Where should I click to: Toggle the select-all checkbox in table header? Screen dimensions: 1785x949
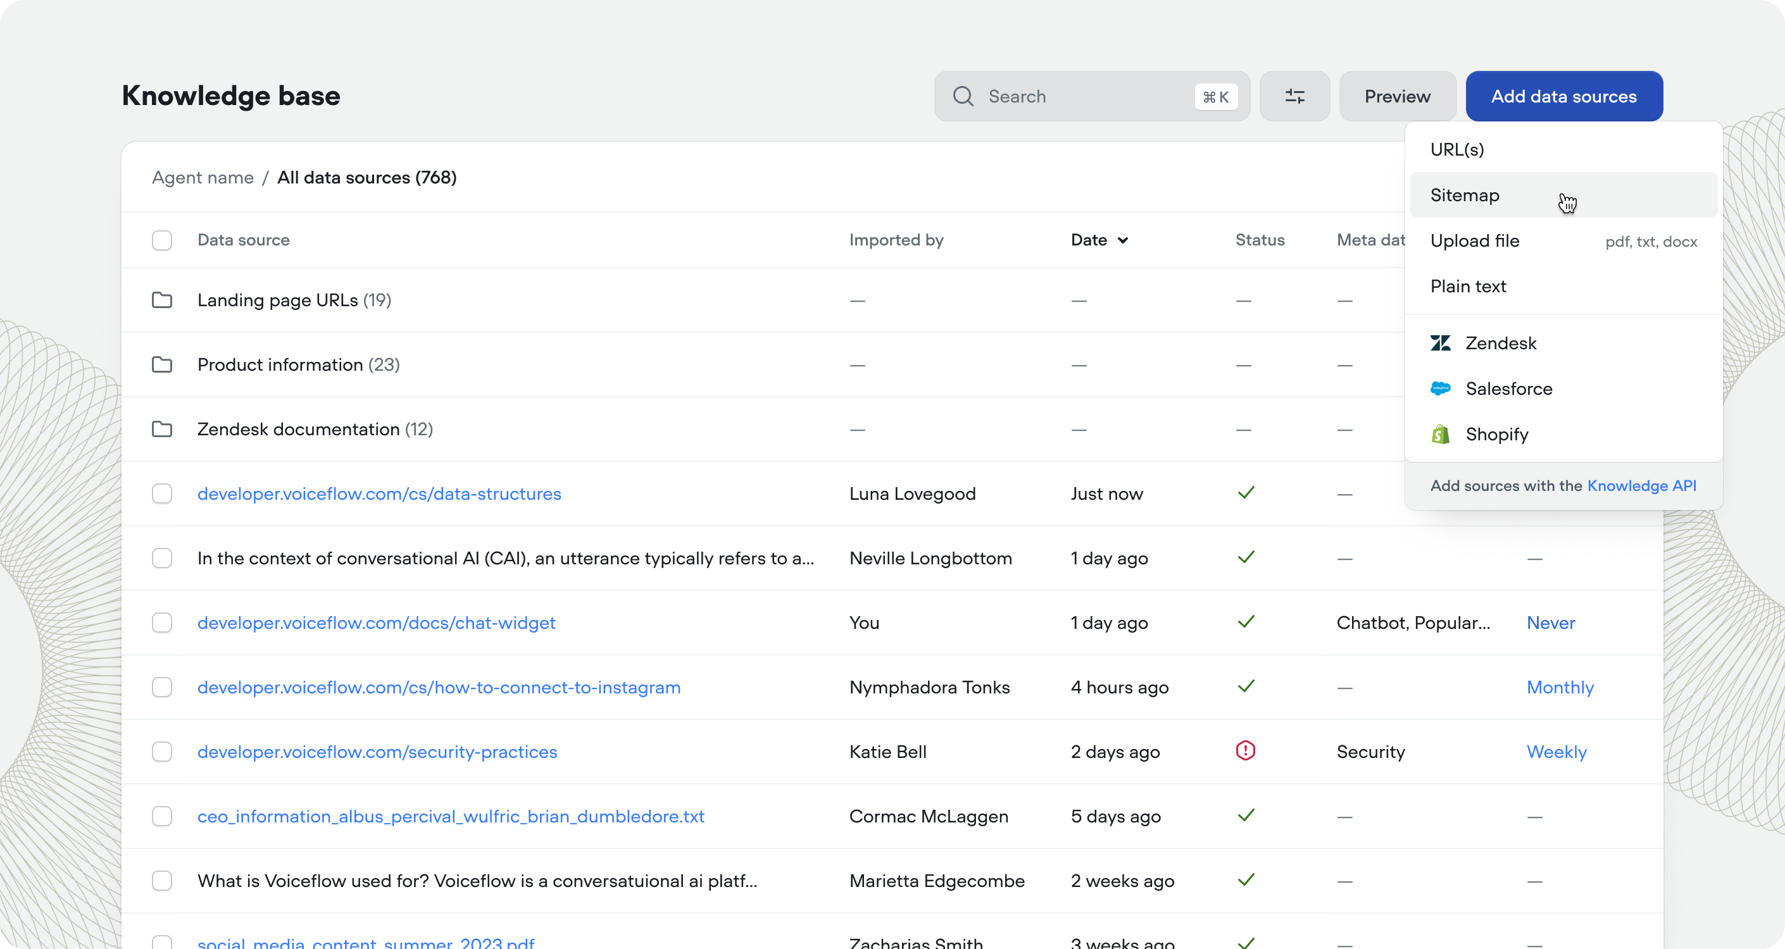161,240
